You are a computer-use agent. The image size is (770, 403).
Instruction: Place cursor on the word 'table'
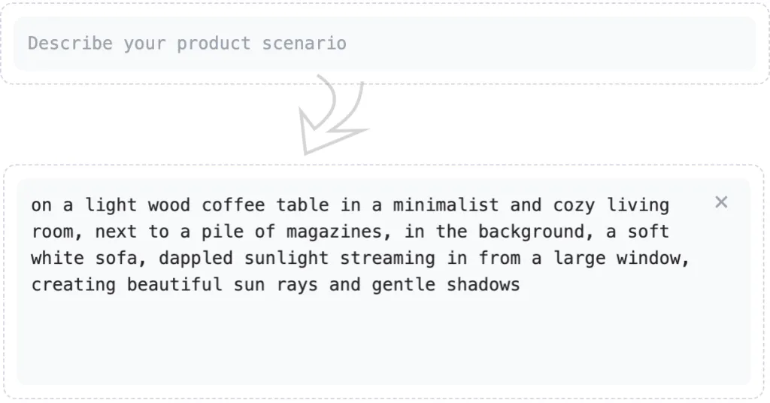point(302,205)
